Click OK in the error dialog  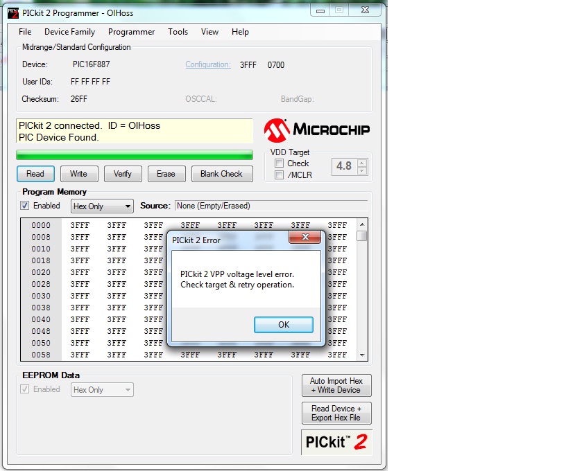pos(284,325)
